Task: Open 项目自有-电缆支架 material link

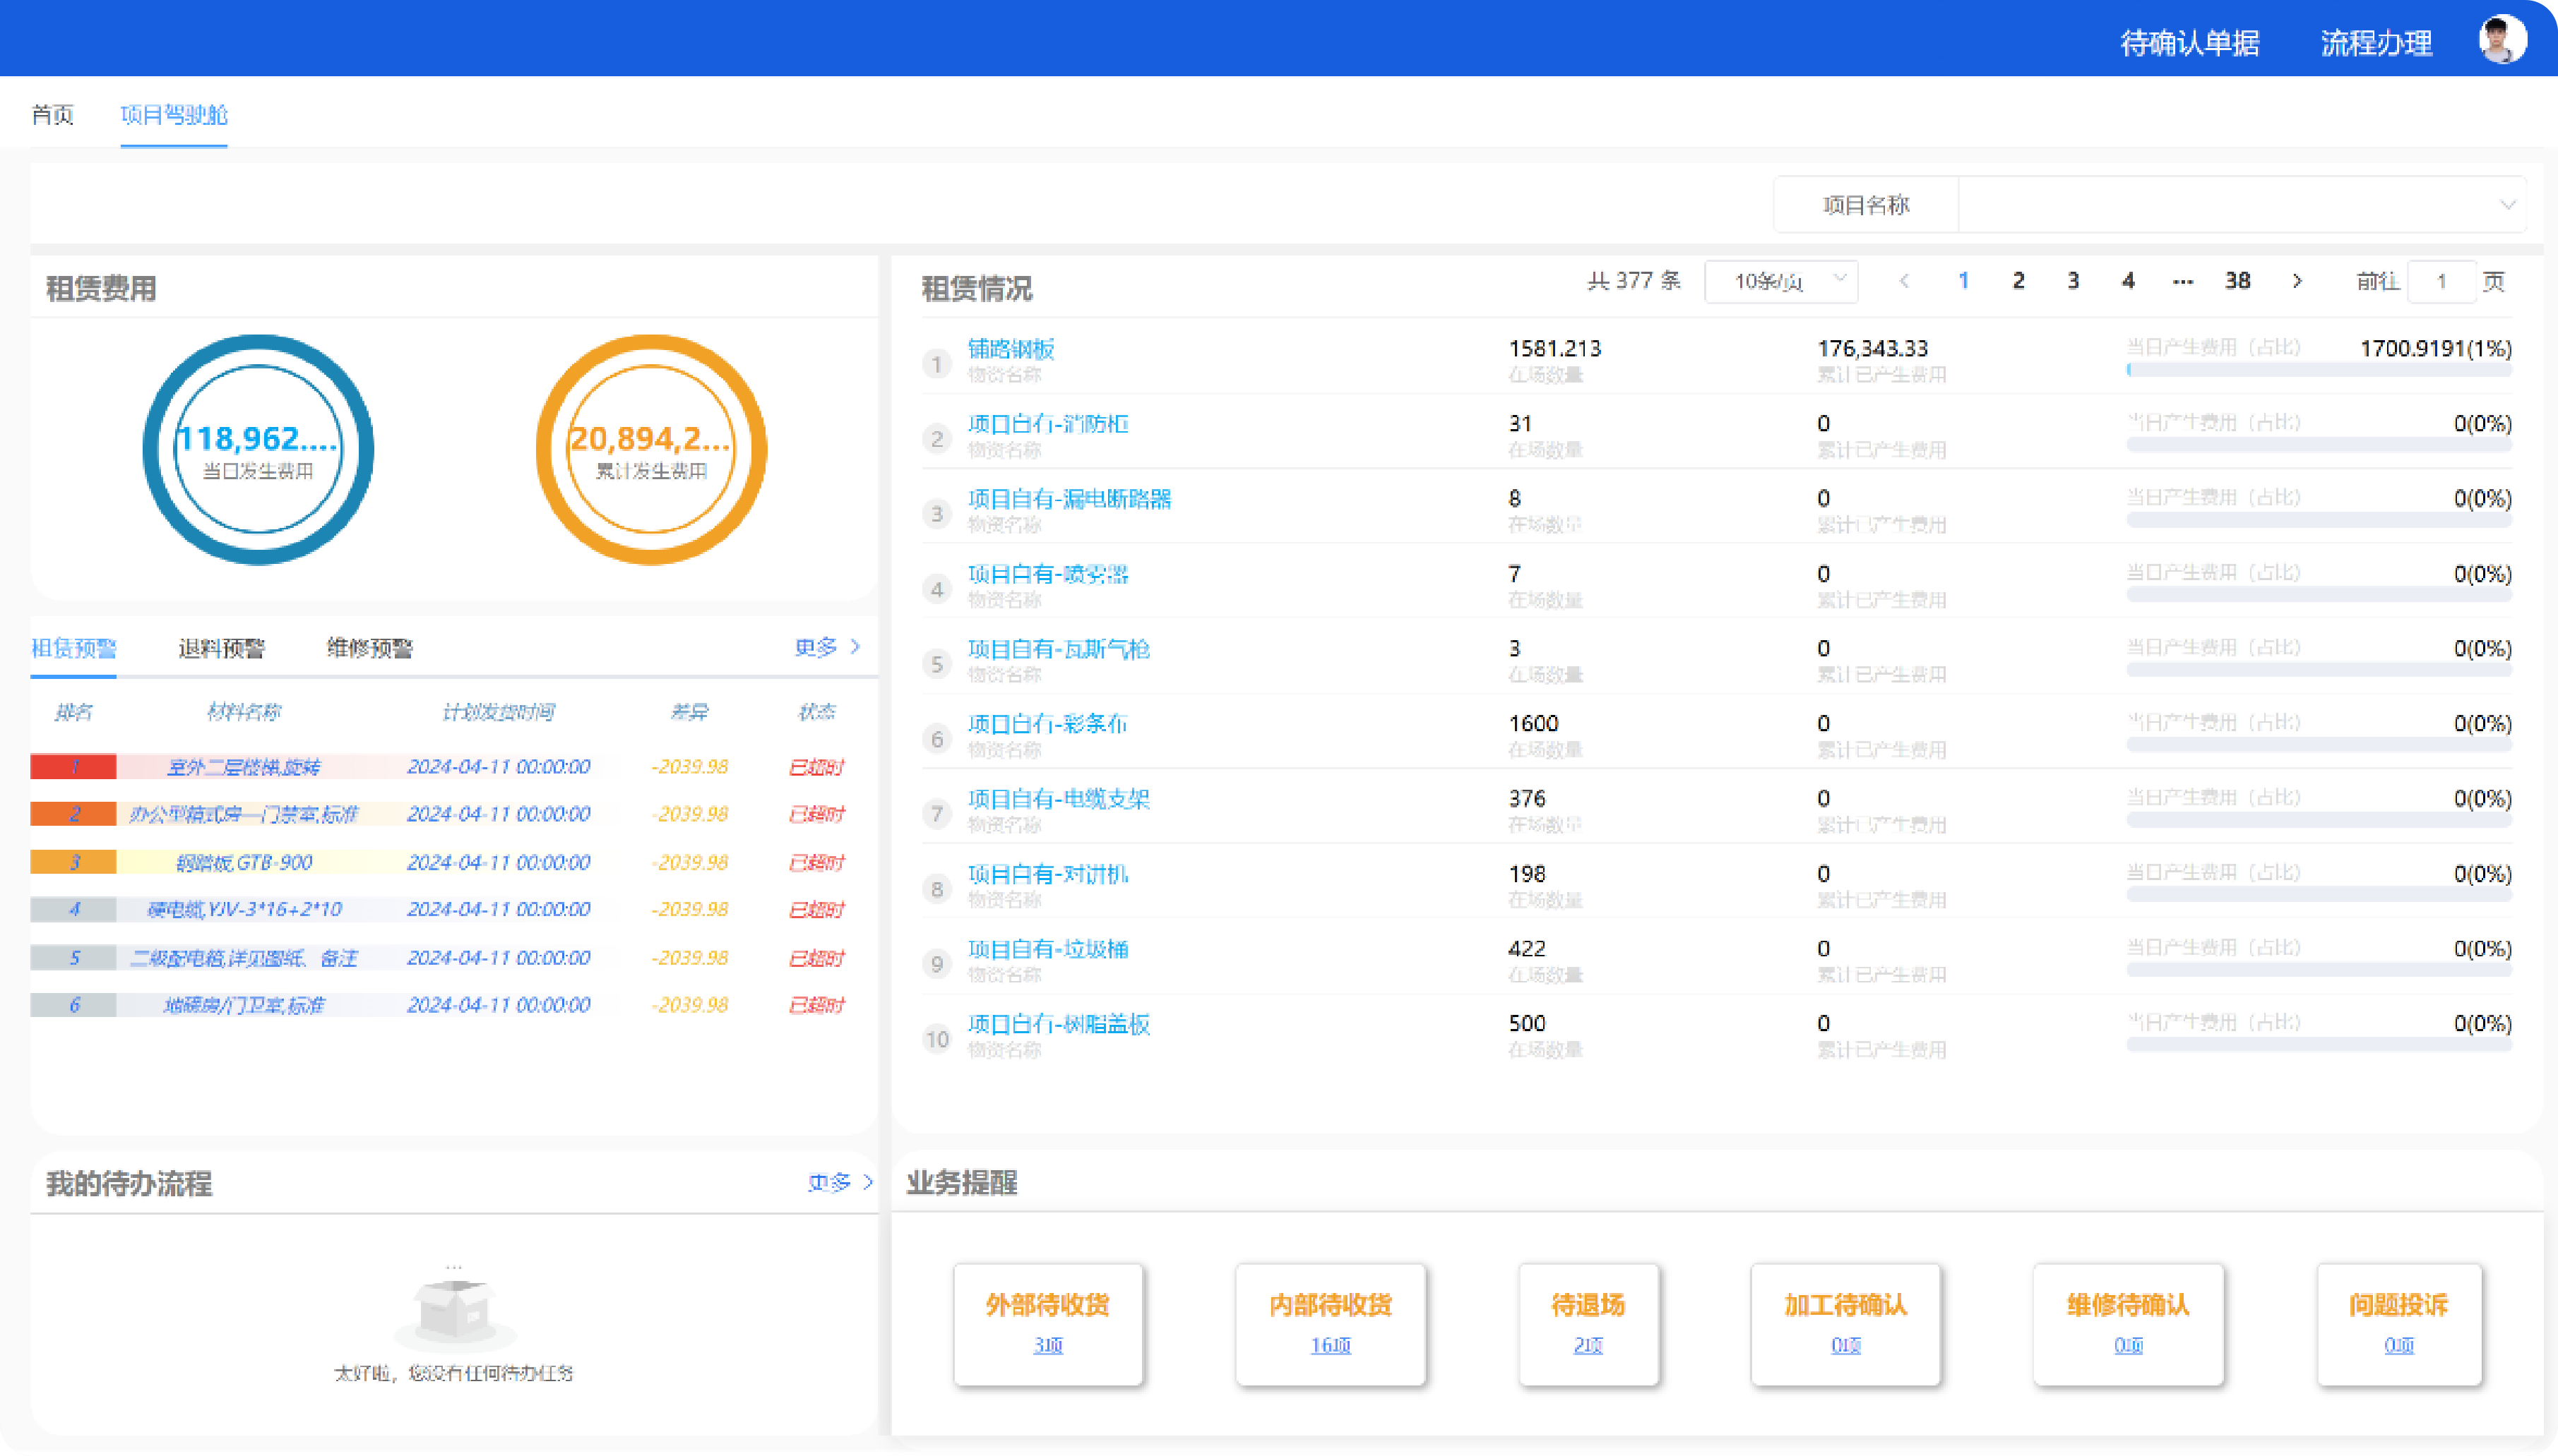Action: (x=1059, y=798)
